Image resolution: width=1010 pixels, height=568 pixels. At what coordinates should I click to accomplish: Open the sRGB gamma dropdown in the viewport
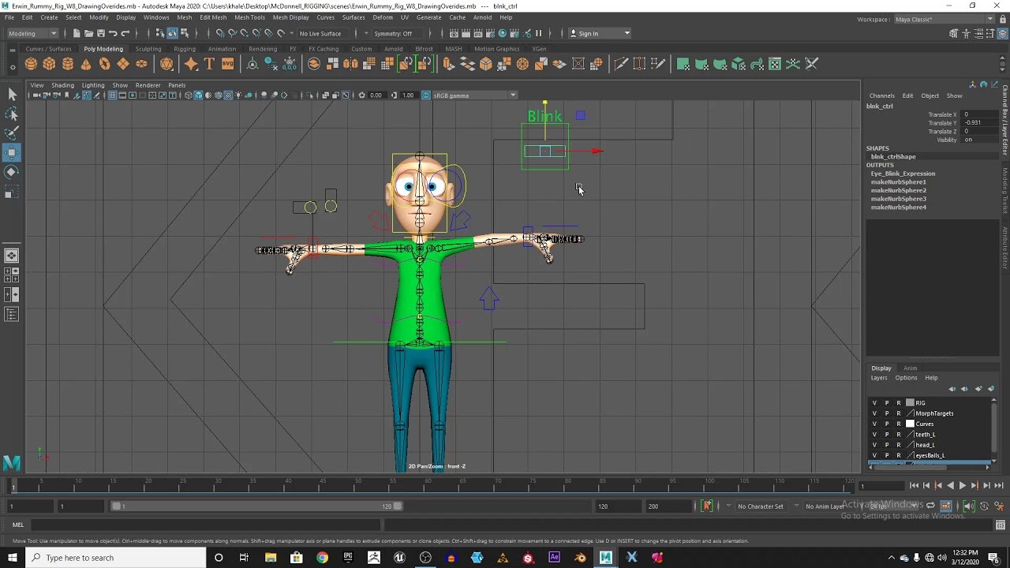click(512, 95)
